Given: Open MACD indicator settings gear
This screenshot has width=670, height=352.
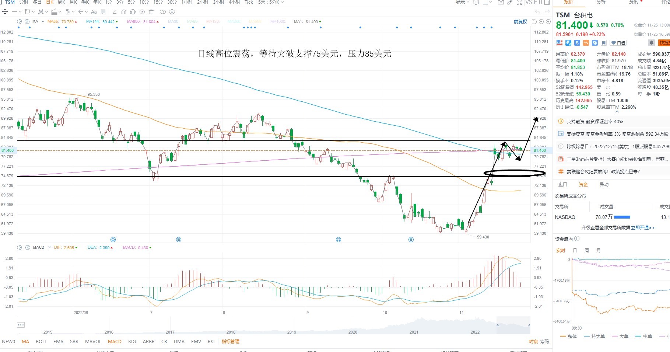Looking at the screenshot, I should click(x=20, y=248).
